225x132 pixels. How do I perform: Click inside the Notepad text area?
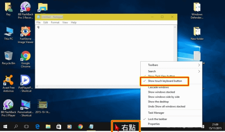(104, 55)
